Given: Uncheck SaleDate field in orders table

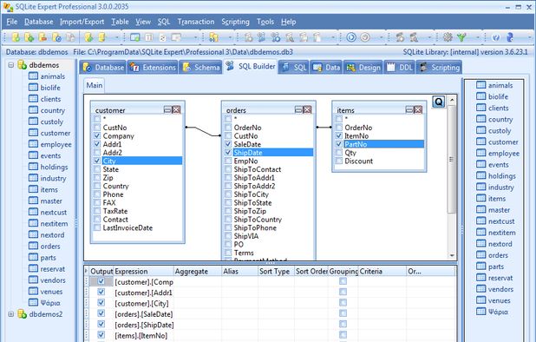Looking at the screenshot, I should [228, 144].
